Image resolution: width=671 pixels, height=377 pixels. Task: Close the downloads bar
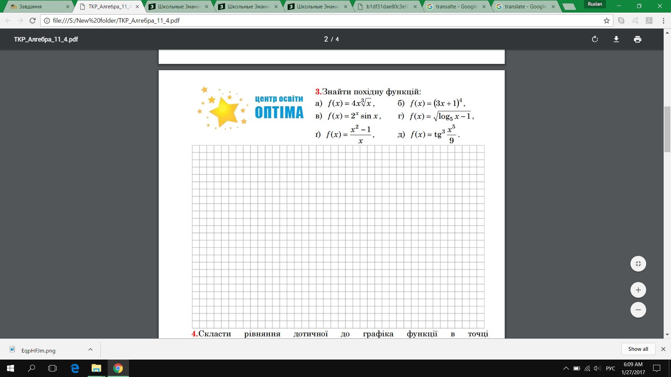pyautogui.click(x=663, y=349)
